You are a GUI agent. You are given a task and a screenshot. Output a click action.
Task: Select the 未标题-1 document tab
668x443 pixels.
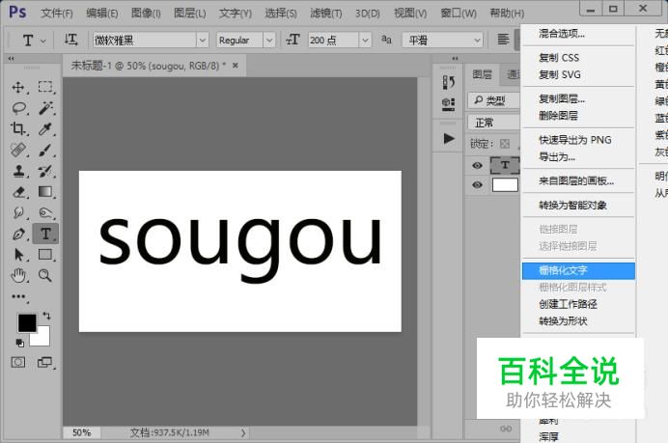pos(149,66)
